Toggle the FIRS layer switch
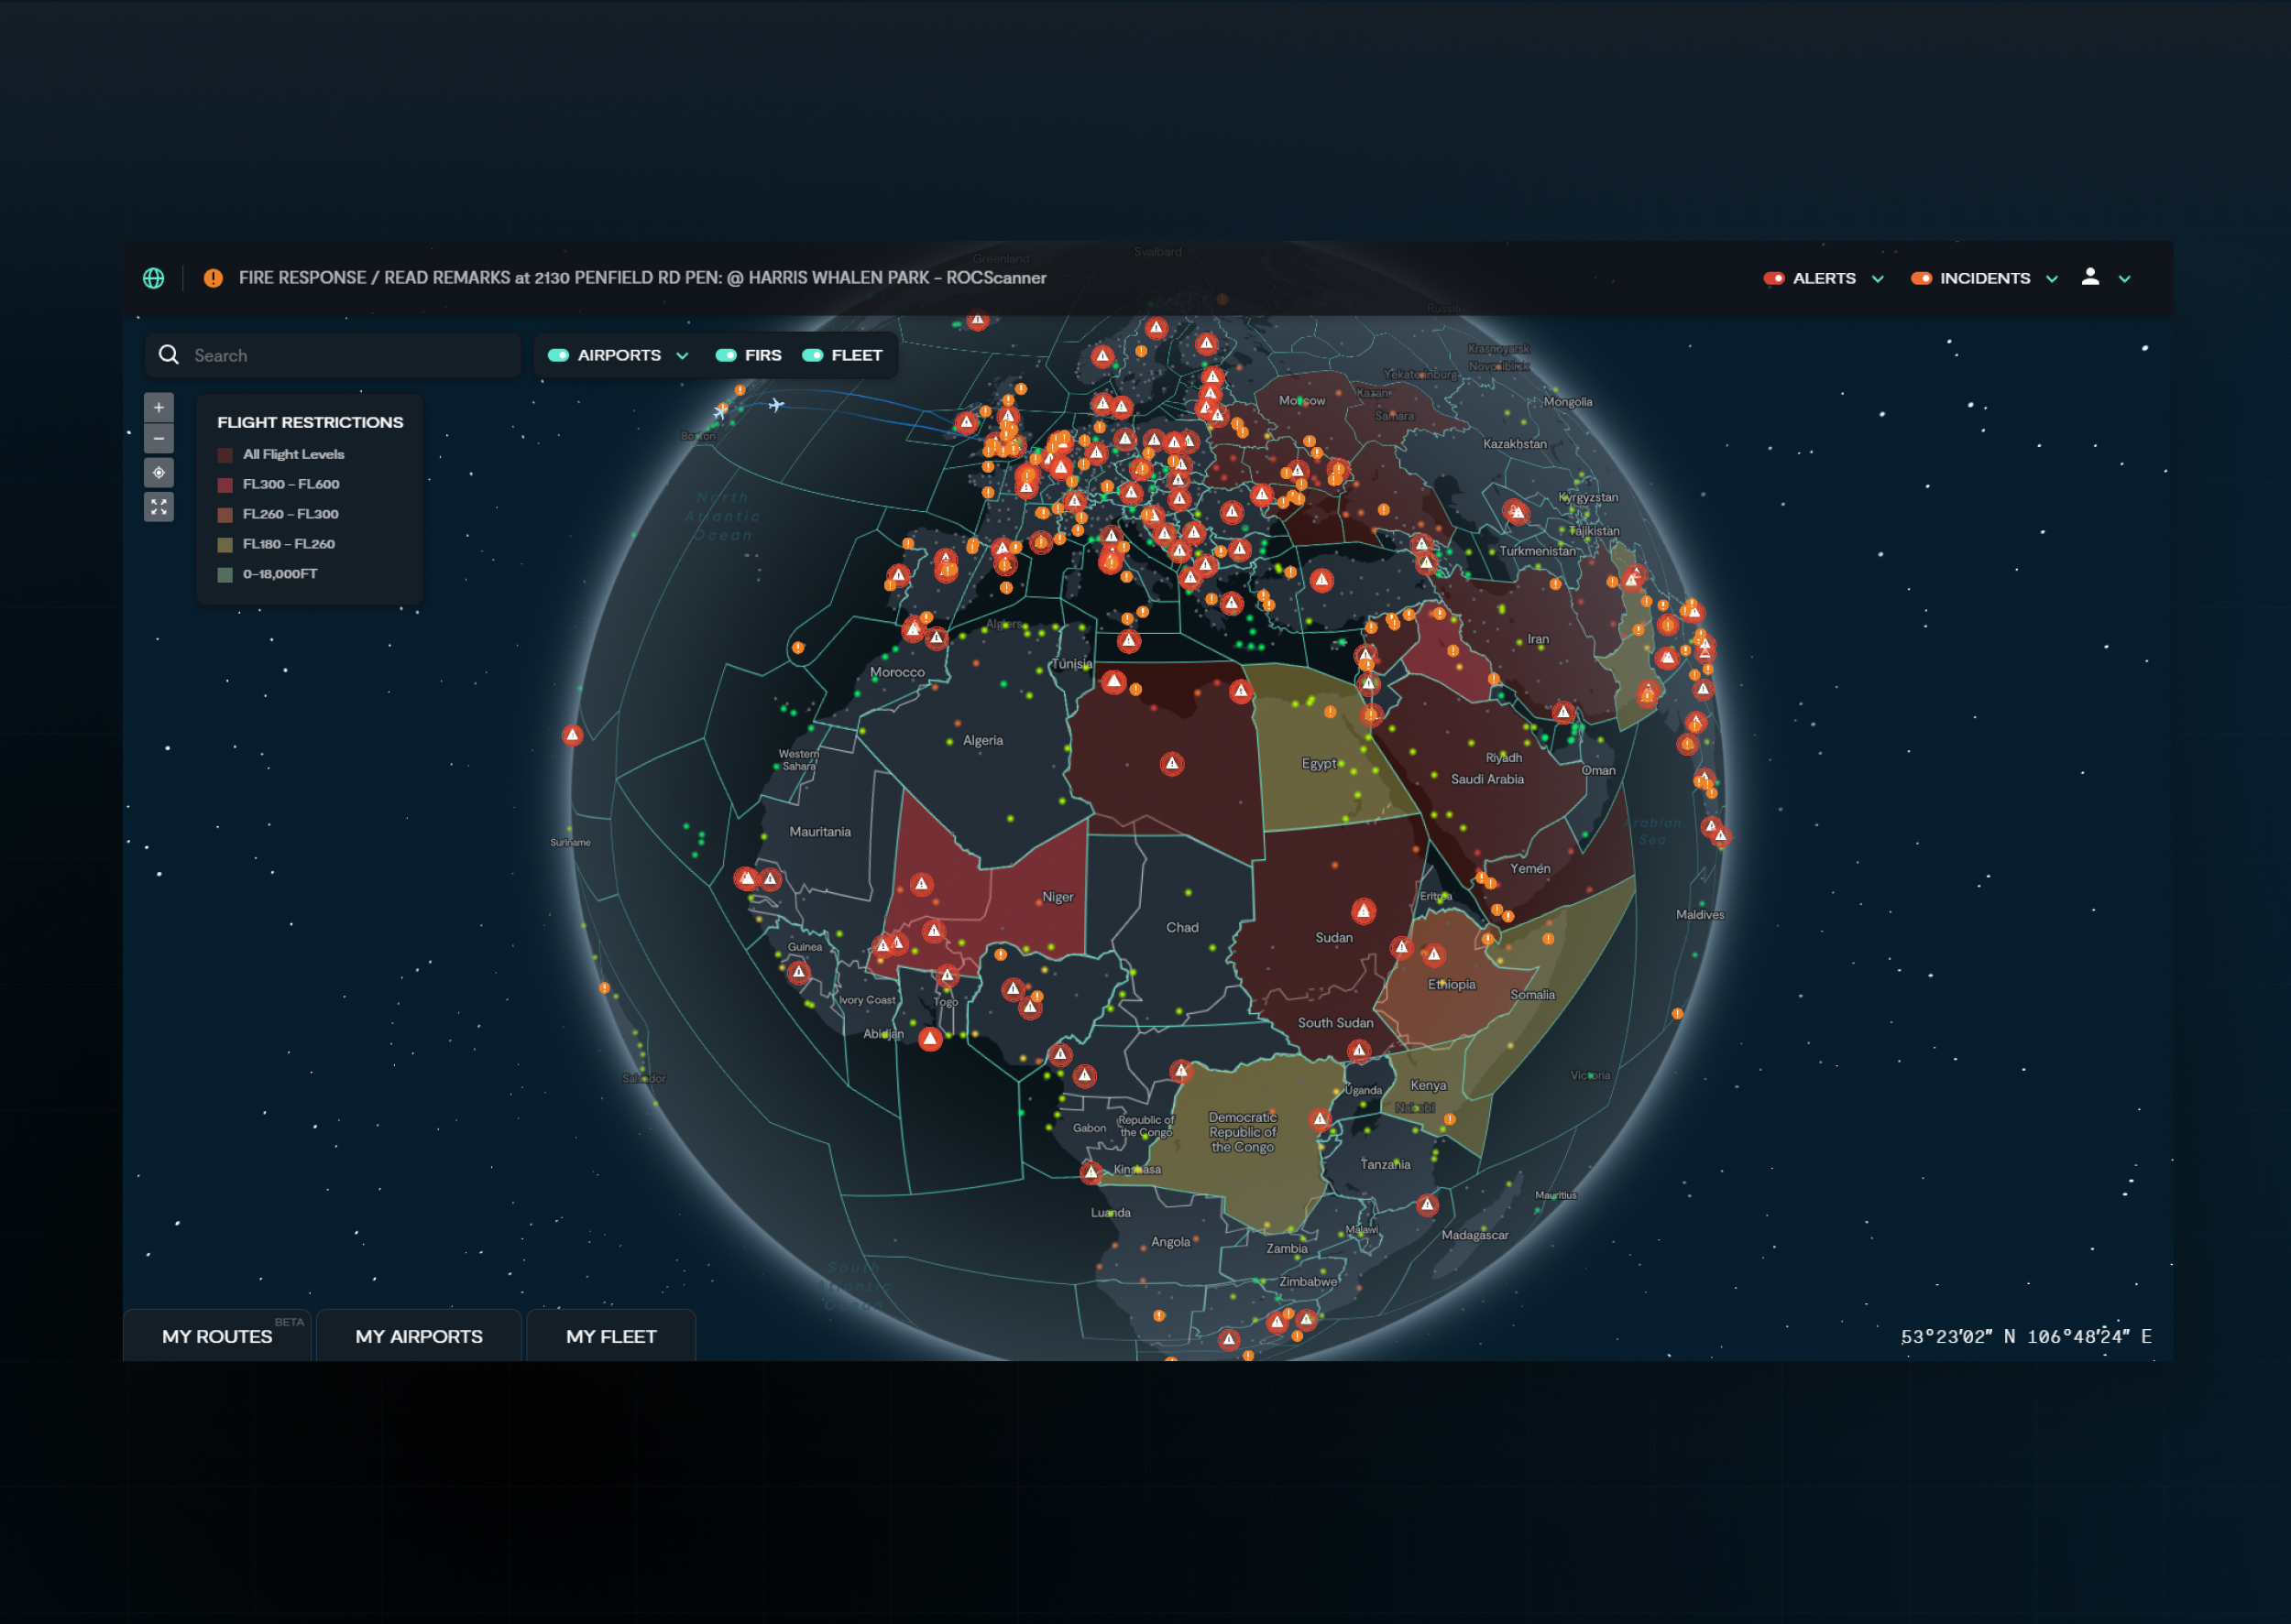 (x=727, y=355)
